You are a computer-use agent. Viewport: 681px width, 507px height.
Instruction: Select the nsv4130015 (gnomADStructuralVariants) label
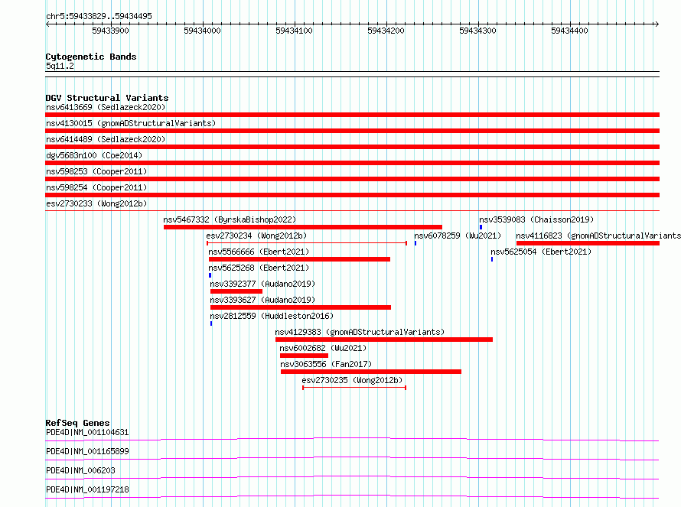[131, 123]
